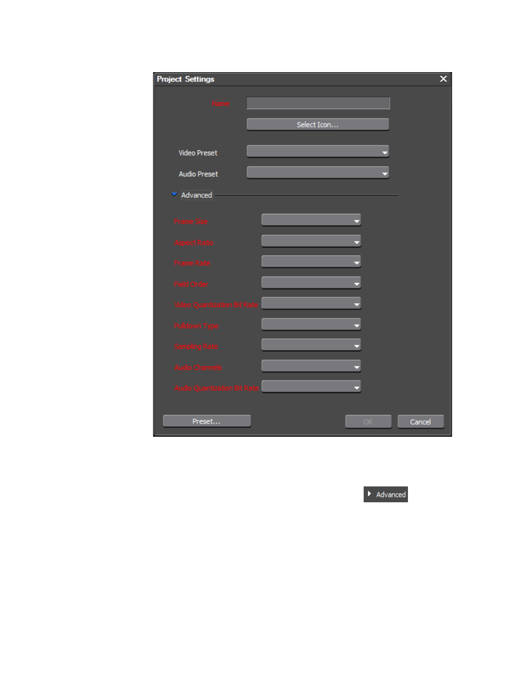Open the Pulldown Type dropdown
This screenshot has height=675, width=521.
(311, 325)
